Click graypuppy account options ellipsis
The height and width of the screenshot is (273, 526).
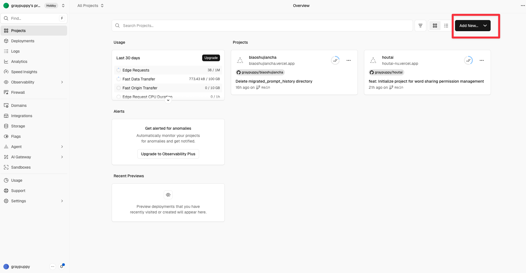pyautogui.click(x=52, y=267)
